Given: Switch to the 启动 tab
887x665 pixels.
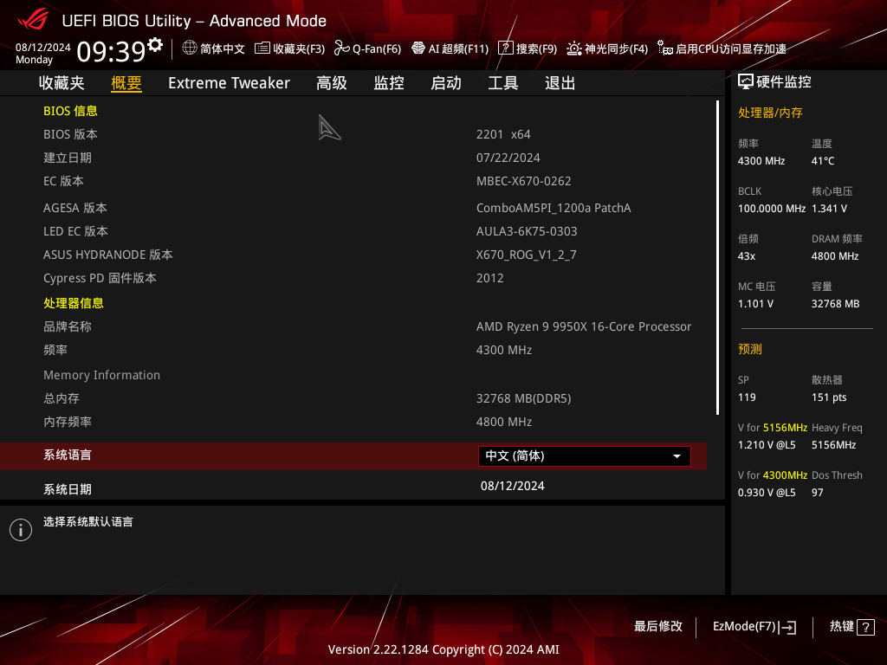Looking at the screenshot, I should (446, 83).
